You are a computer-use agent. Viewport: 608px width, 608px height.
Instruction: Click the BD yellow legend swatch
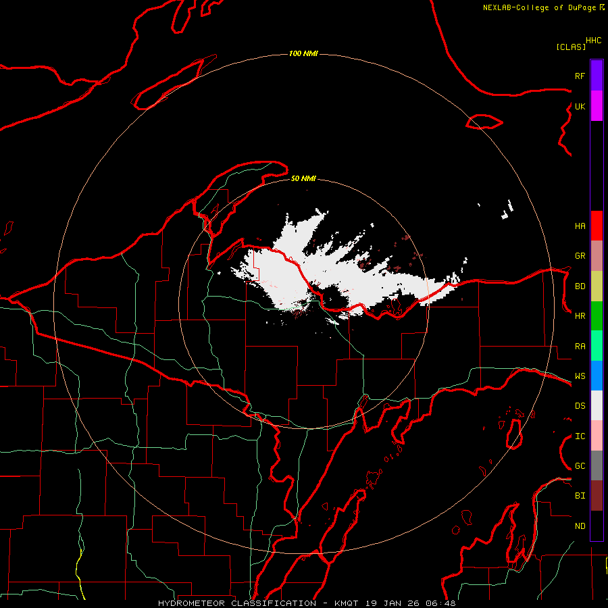click(x=597, y=286)
